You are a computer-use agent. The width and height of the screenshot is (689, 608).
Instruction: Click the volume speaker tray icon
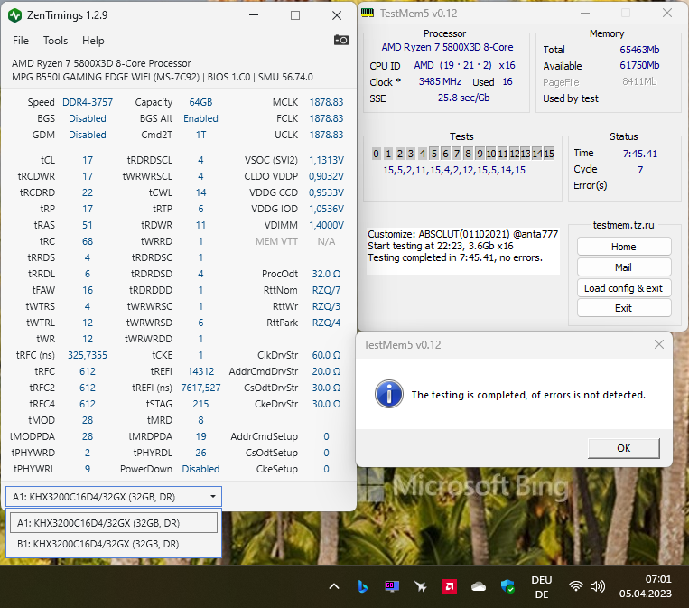point(597,586)
